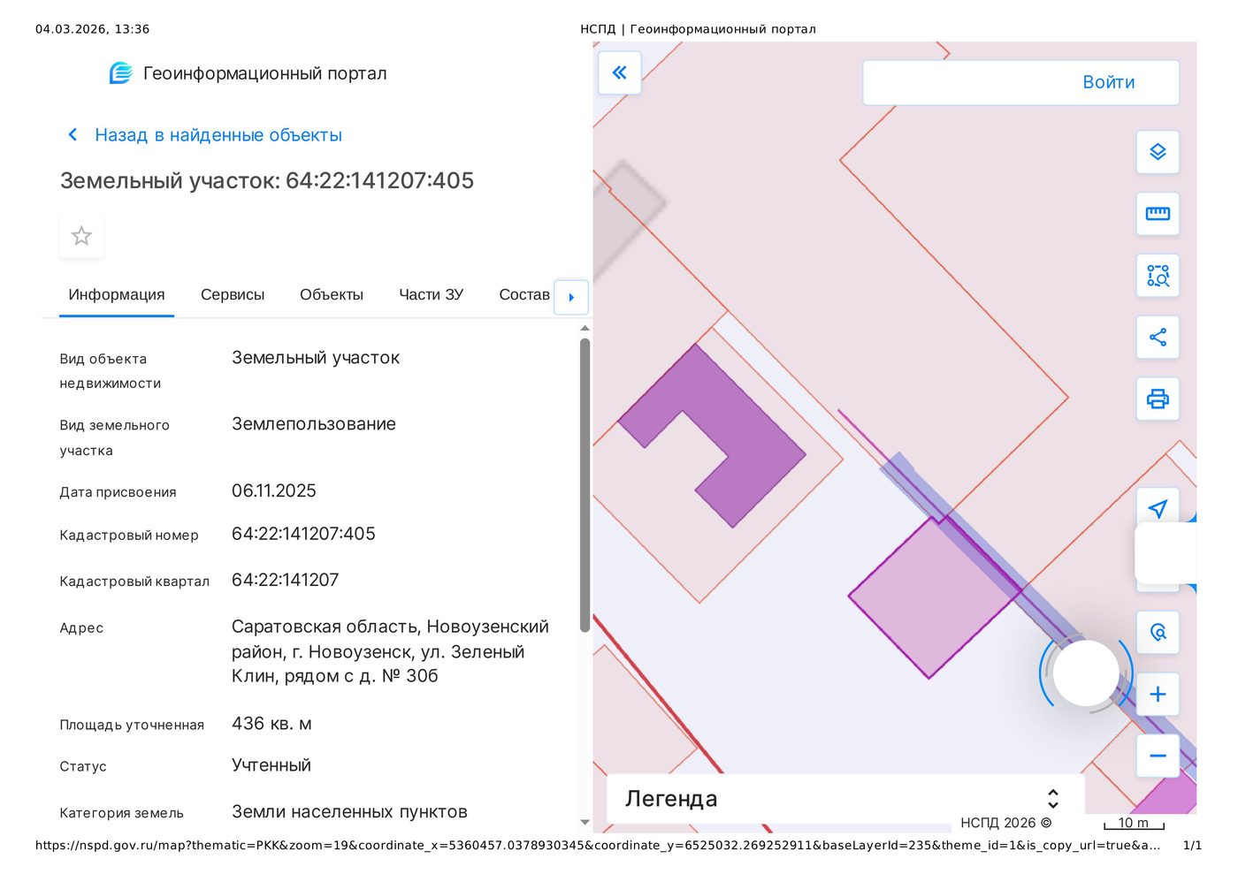
Task: Select cadastral number value 64:22:141207:405
Action: 303,534
